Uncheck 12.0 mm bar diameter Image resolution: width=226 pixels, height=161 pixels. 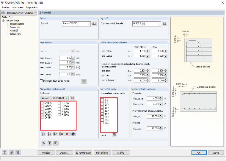(x=102, y=108)
